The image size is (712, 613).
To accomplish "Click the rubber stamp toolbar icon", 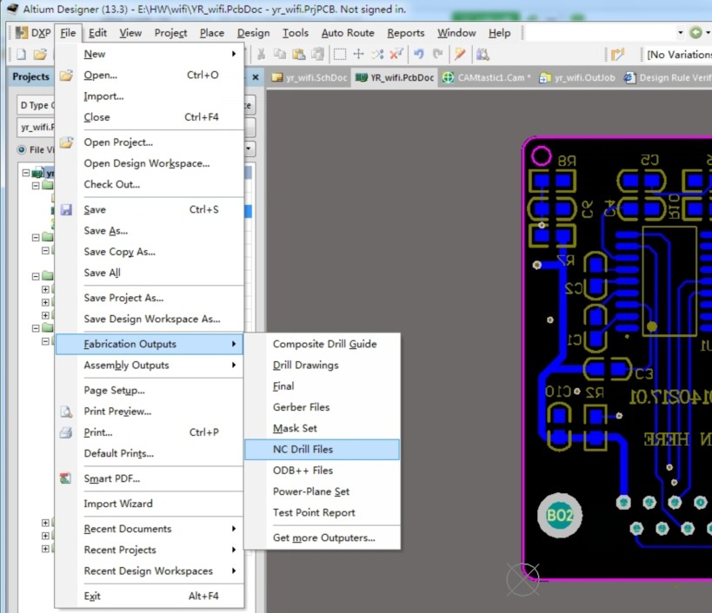I will 317,55.
